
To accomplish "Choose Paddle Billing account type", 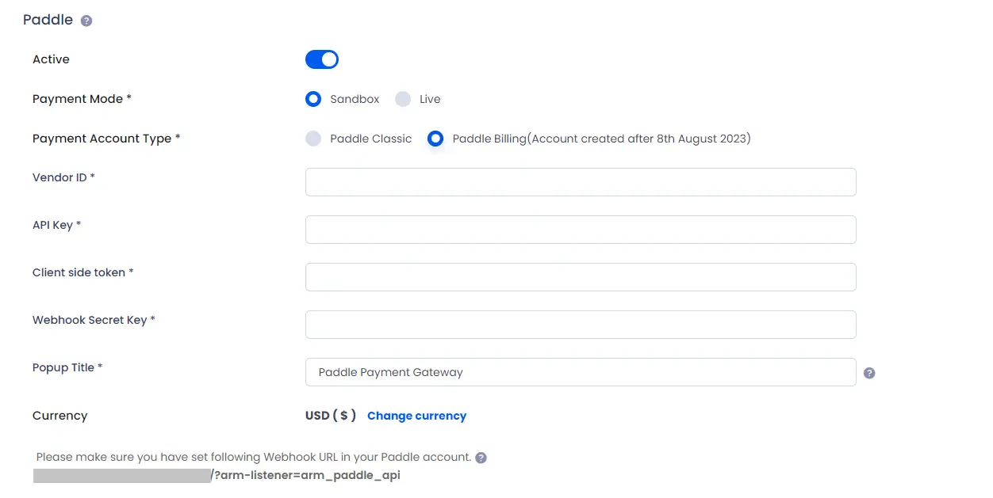I will point(435,139).
